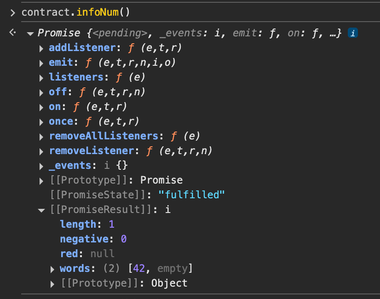Expand the removeListener function entry
Screen dimensions: 380x299
41,151
